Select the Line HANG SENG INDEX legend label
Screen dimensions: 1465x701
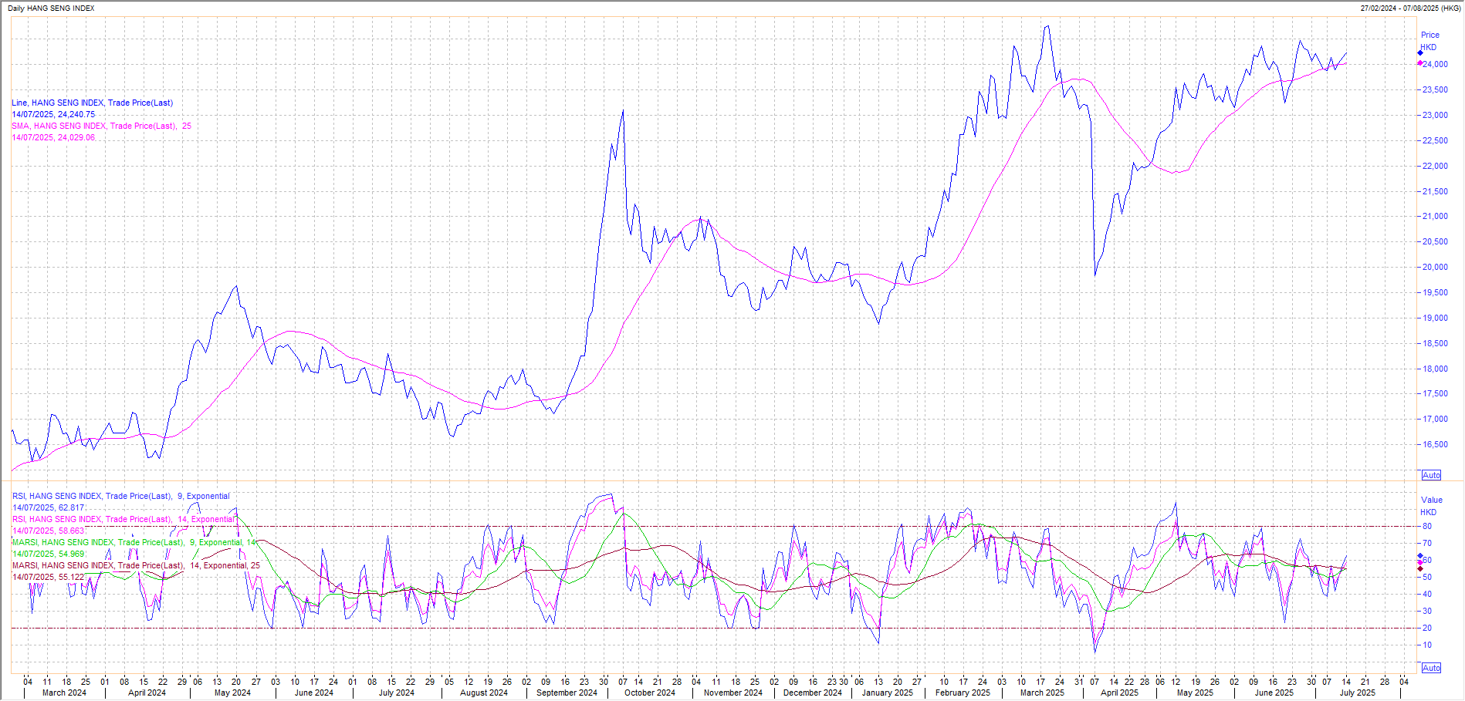[92, 103]
